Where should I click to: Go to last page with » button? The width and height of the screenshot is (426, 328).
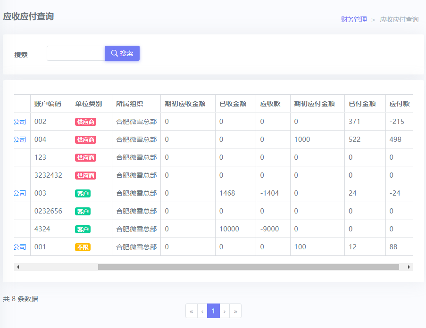point(235,311)
